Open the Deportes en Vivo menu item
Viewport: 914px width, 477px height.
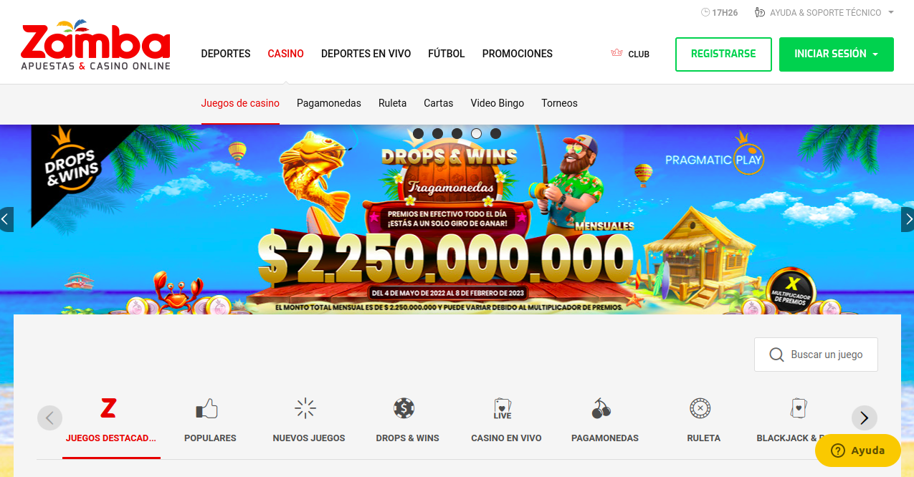pos(366,54)
